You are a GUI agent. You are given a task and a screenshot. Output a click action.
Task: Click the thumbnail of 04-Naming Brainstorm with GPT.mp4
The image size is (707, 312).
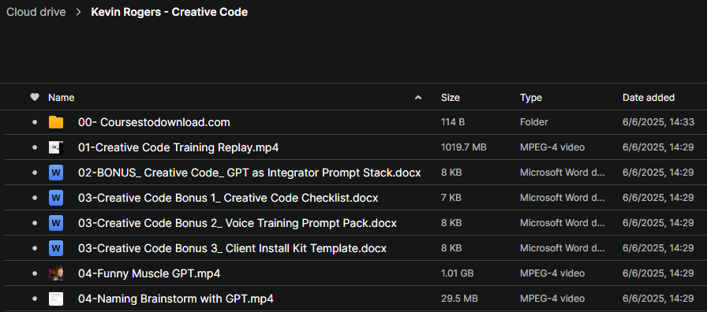coord(56,299)
